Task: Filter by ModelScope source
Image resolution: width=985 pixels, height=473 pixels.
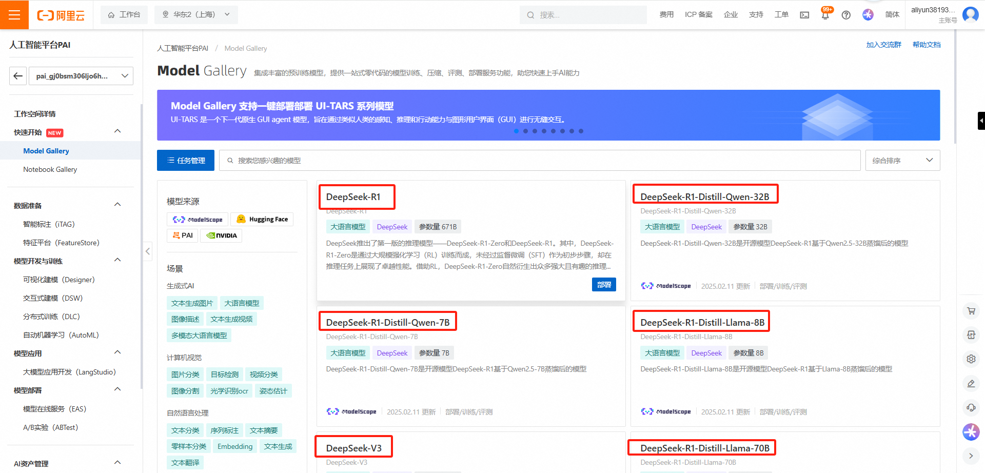Action: coord(198,220)
